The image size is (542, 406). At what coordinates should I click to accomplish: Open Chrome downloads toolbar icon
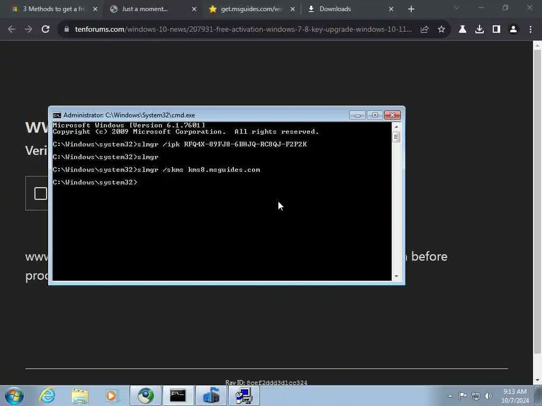click(x=480, y=30)
